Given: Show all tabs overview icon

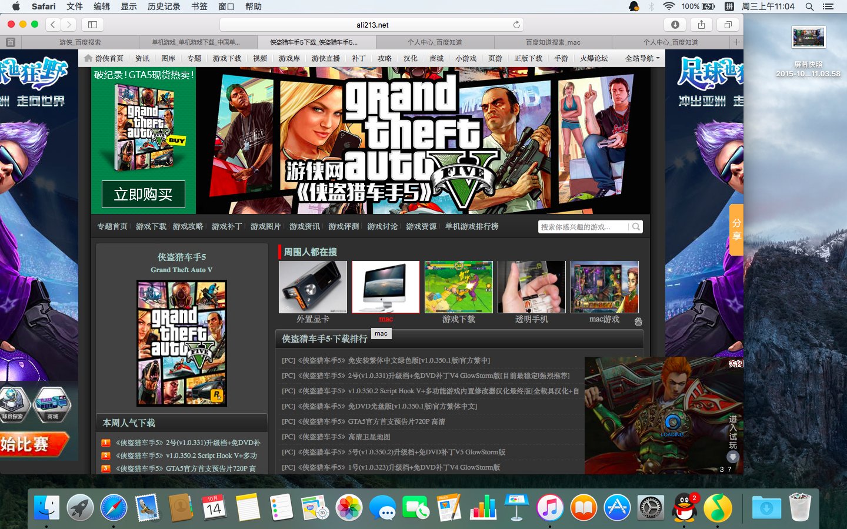Looking at the screenshot, I should point(728,25).
